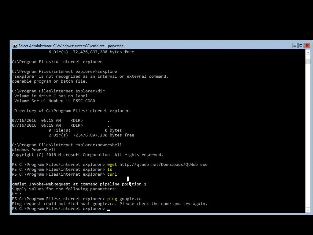
Task: Click the 'dir' command line
Action: tap(58, 91)
